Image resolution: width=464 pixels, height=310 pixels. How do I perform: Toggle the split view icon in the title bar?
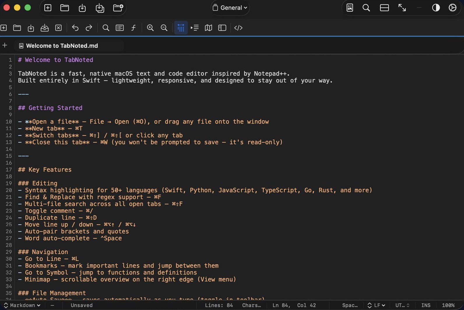[x=384, y=8]
